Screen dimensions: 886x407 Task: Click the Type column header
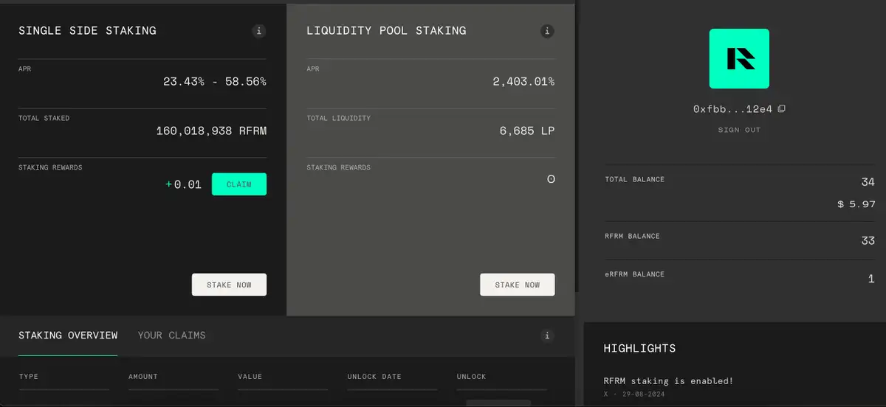pyautogui.click(x=29, y=377)
